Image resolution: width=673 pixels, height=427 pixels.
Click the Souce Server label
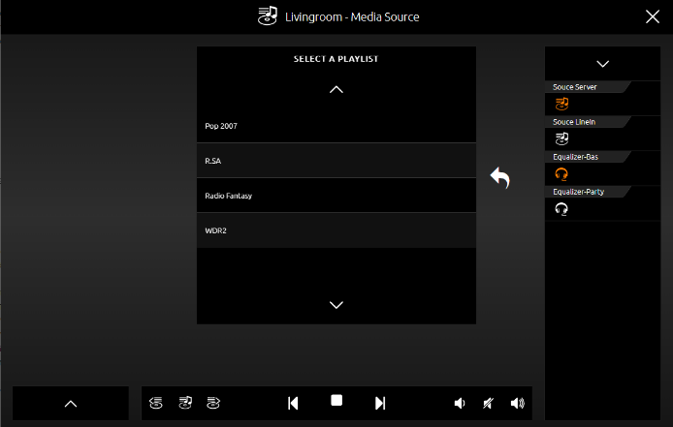(x=575, y=87)
